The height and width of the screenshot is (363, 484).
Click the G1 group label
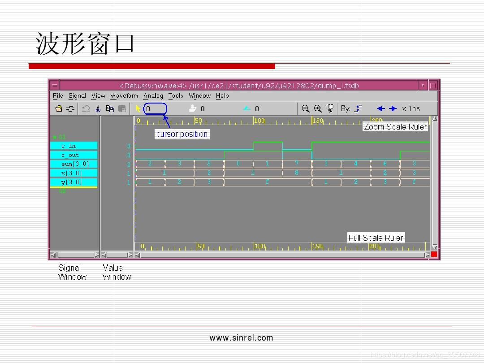[59, 137]
